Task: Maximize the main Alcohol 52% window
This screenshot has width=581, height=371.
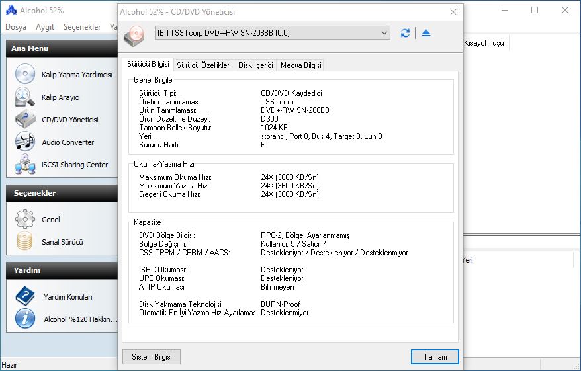Action: click(535, 10)
